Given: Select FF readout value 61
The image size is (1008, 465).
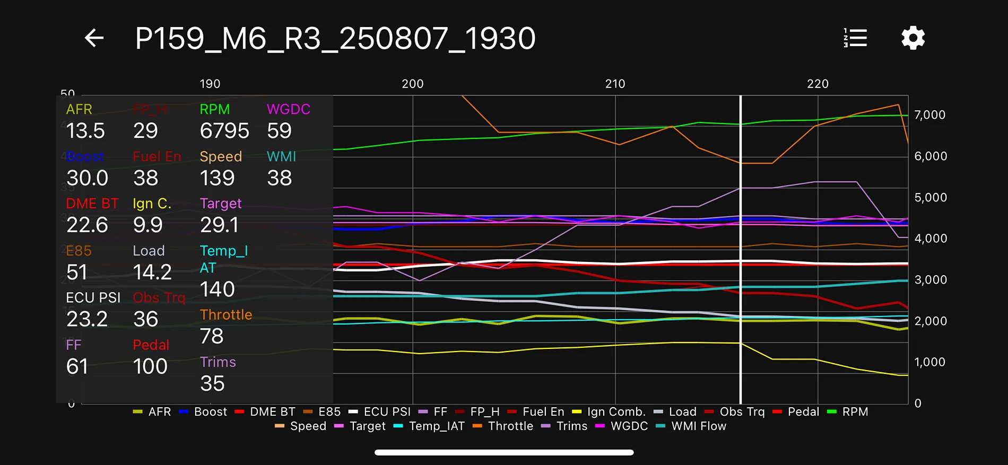Looking at the screenshot, I should click(x=77, y=366).
